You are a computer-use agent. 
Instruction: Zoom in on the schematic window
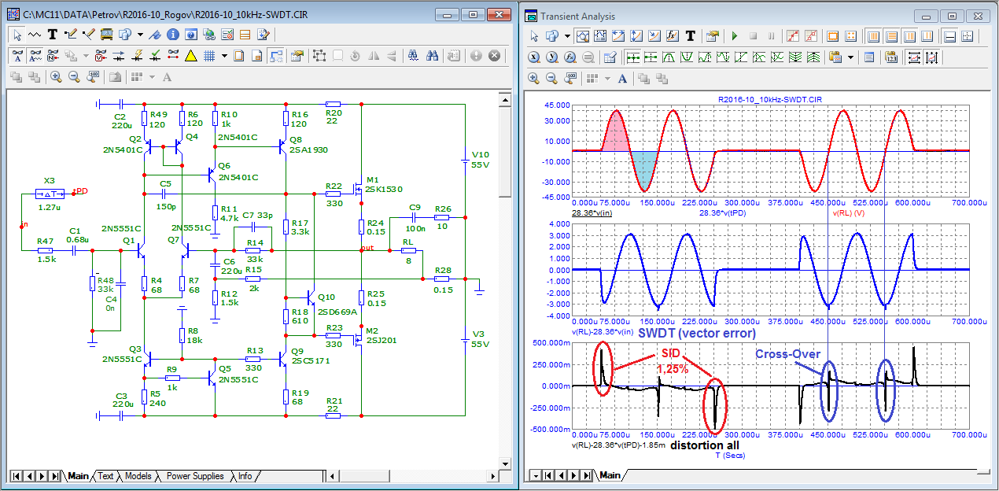point(56,77)
